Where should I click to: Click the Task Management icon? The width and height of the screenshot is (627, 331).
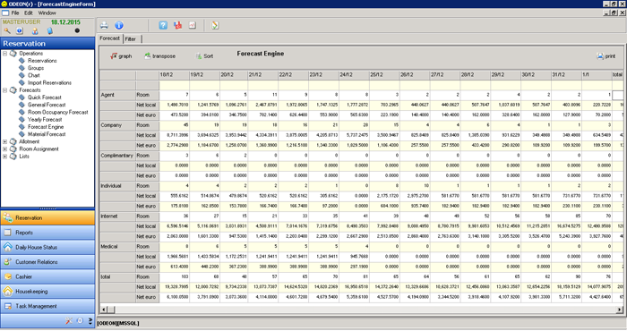point(7,306)
